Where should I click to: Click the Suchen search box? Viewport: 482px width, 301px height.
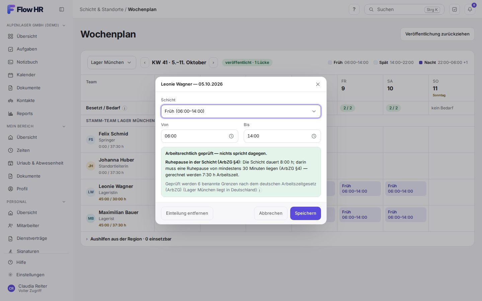coord(404,9)
